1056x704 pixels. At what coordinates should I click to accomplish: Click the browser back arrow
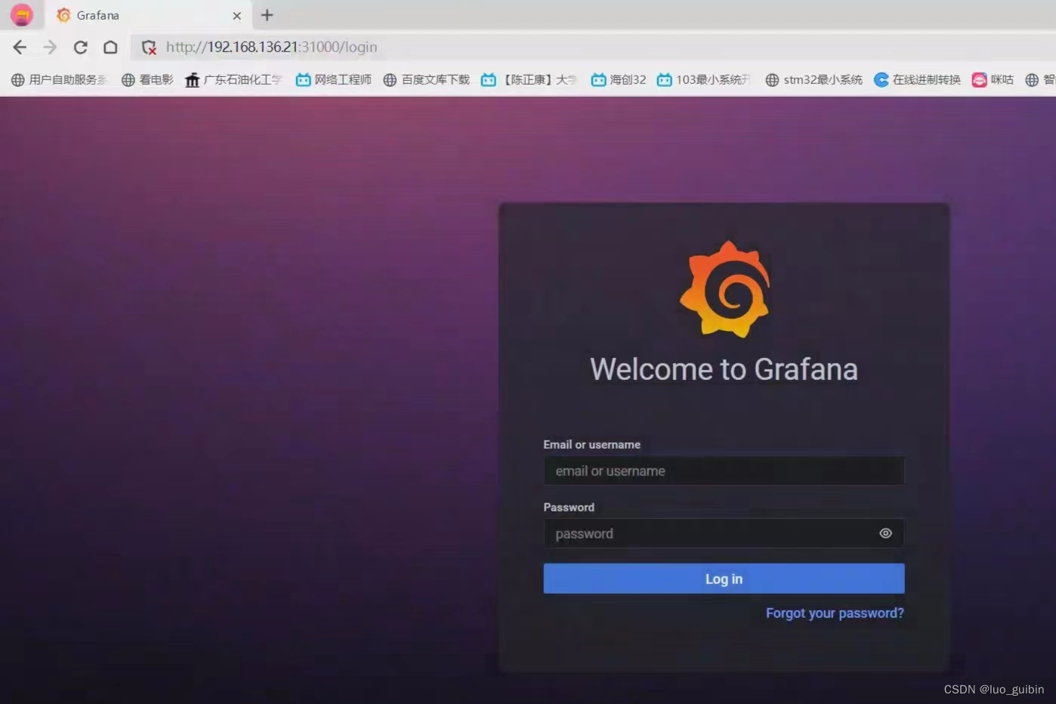tap(20, 47)
